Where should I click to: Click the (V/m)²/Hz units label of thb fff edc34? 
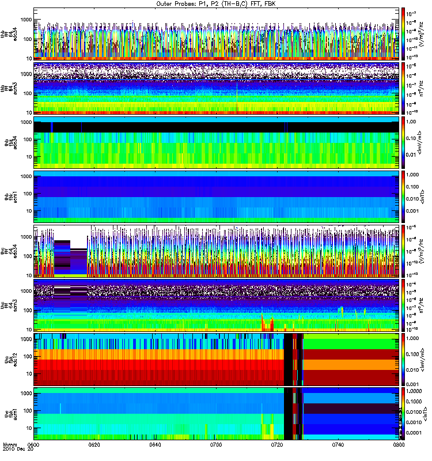[421, 34]
